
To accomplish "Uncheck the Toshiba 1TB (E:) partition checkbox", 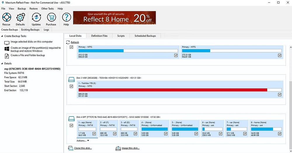I will pos(279,94).
